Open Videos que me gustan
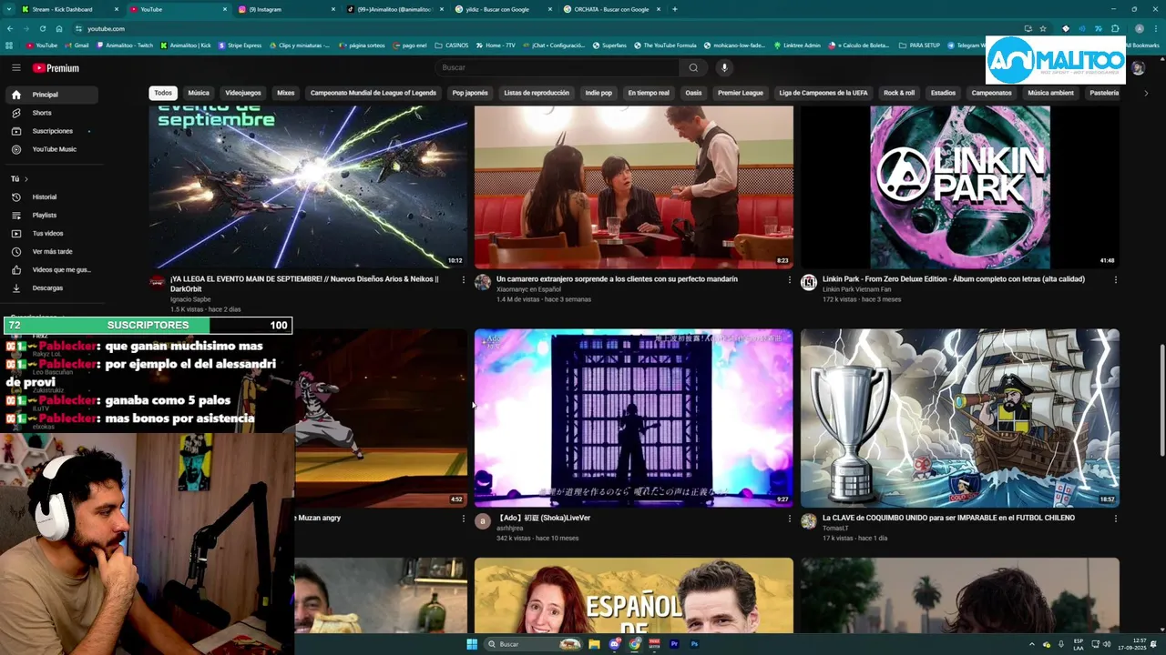This screenshot has width=1166, height=655. 51,269
